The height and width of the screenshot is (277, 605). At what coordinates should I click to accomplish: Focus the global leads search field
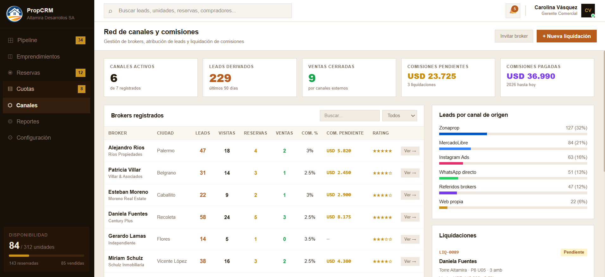tap(197, 11)
